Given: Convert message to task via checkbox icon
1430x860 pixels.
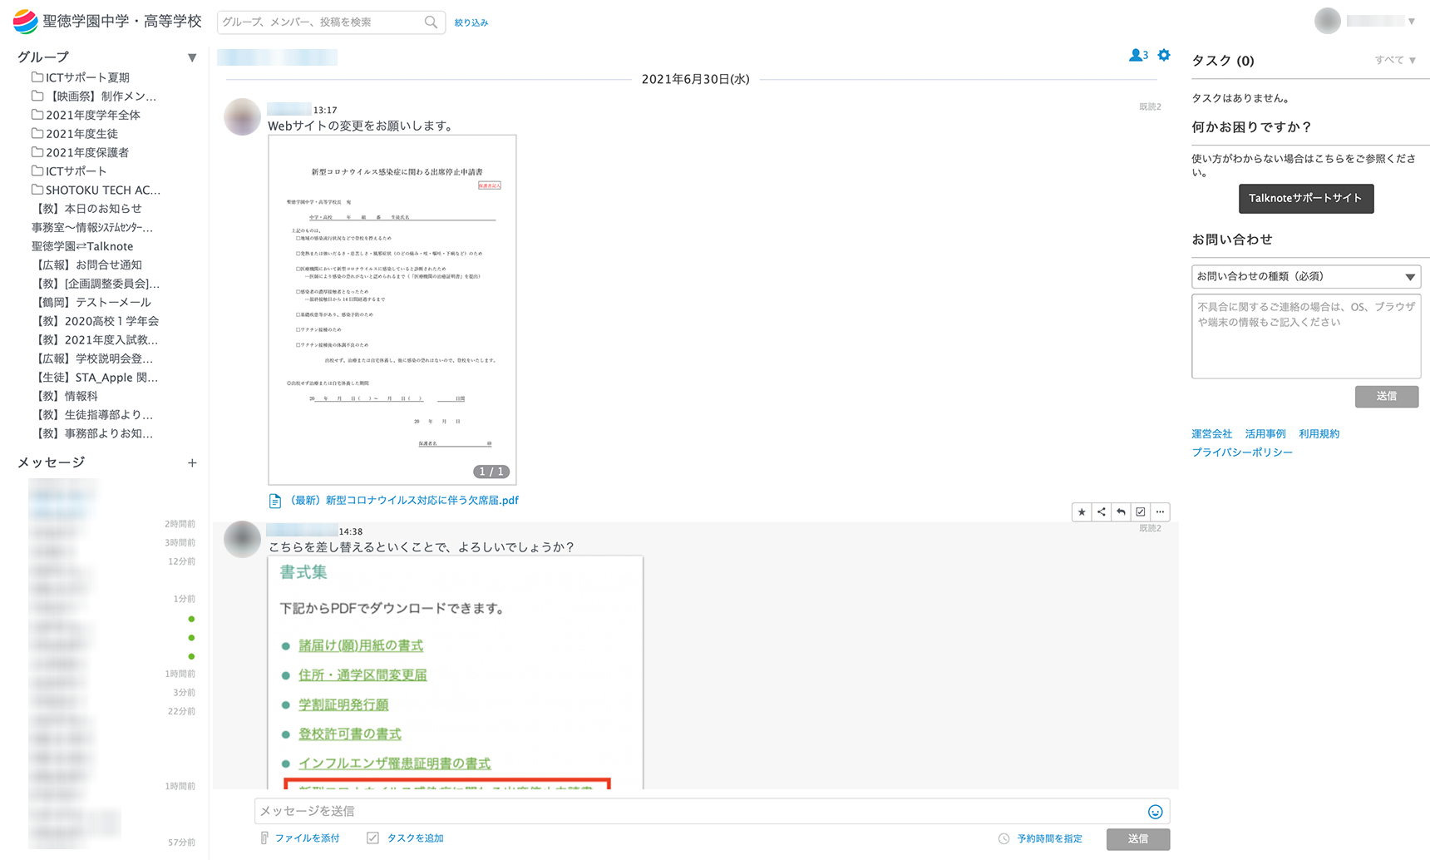Looking at the screenshot, I should click(x=1141, y=512).
